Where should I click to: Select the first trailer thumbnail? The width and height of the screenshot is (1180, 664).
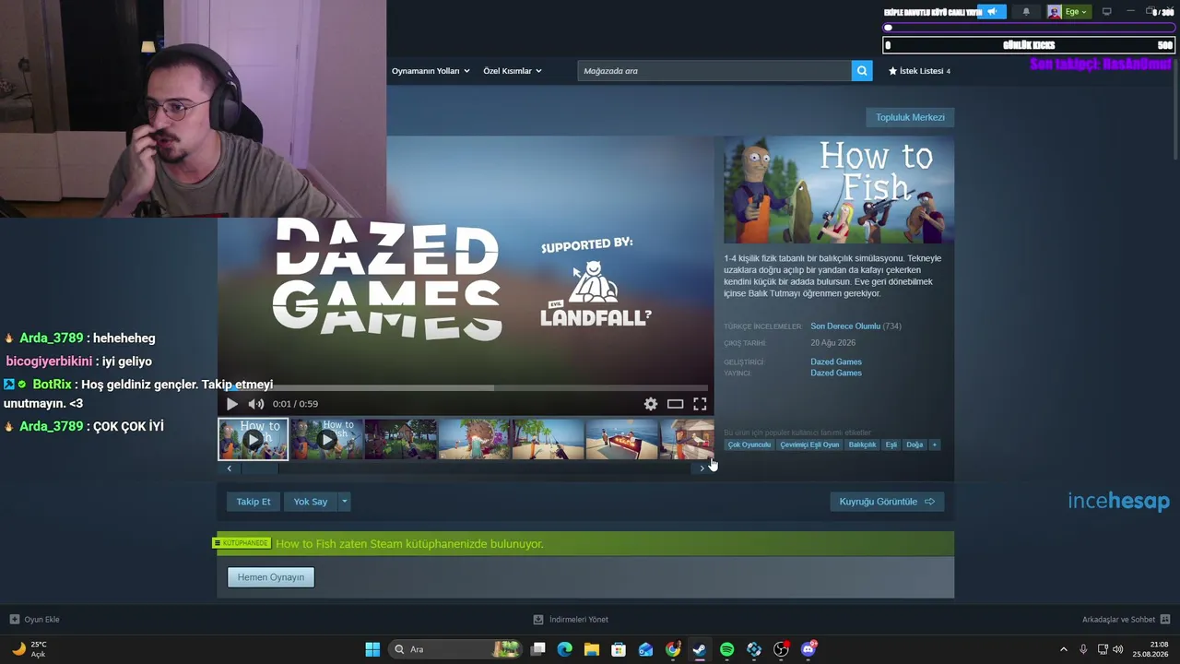click(253, 439)
